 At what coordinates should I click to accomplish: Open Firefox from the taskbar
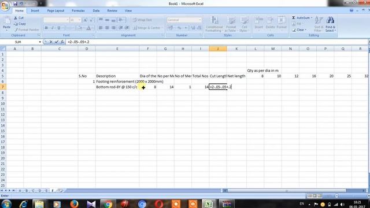coord(74,204)
